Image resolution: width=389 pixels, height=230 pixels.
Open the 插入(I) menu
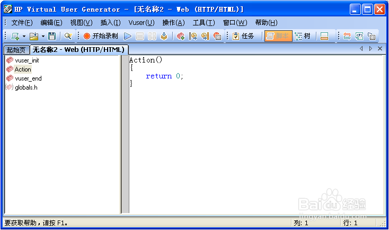110,23
